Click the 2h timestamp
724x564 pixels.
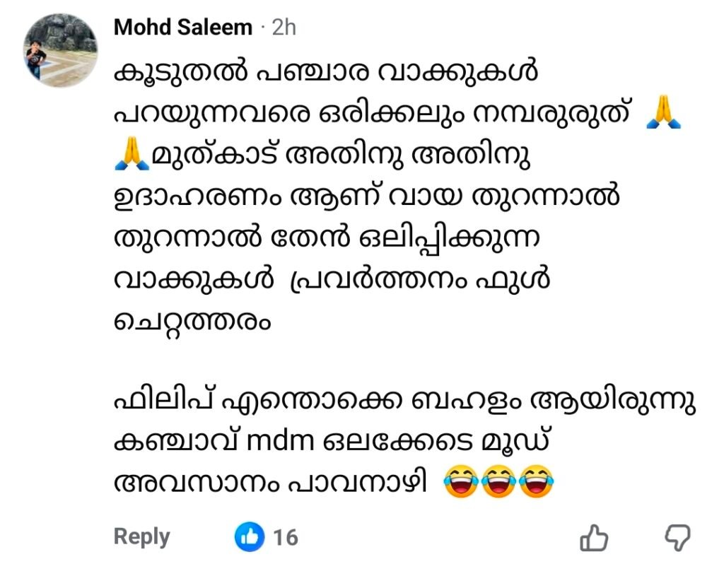point(284,28)
